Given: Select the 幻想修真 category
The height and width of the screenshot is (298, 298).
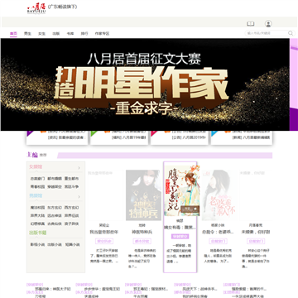Looking at the screenshot, I should (x=37, y=223).
